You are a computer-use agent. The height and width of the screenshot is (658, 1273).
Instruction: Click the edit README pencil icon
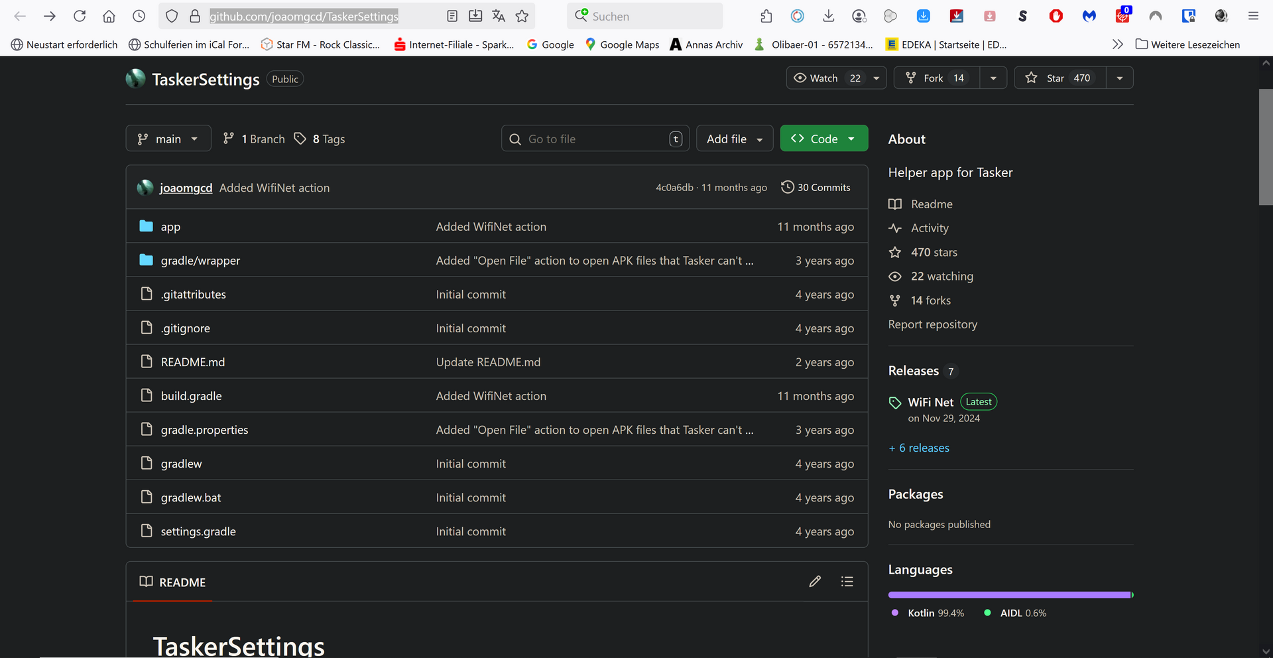815,582
